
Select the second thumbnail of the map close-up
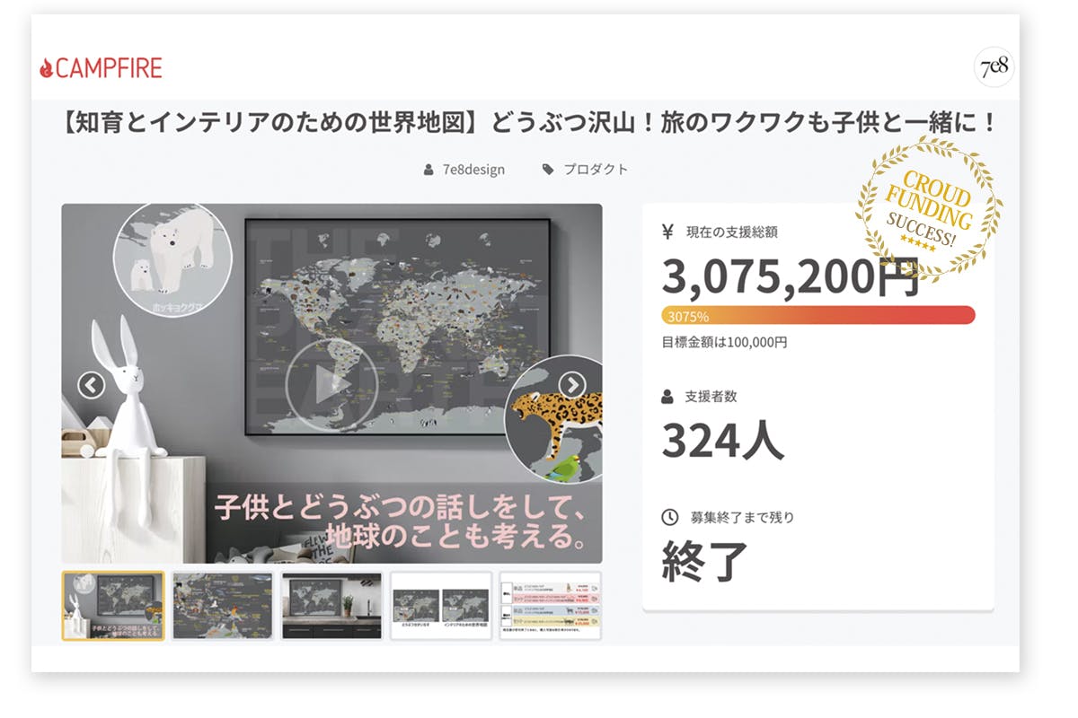pos(223,606)
